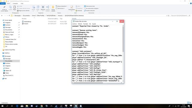
Task: Click the Mover a icon in the ribbon
Action: tap(33, 7)
